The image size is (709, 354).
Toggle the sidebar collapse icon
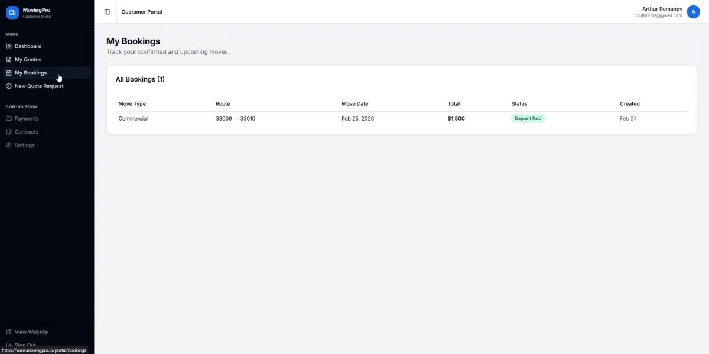click(x=107, y=12)
